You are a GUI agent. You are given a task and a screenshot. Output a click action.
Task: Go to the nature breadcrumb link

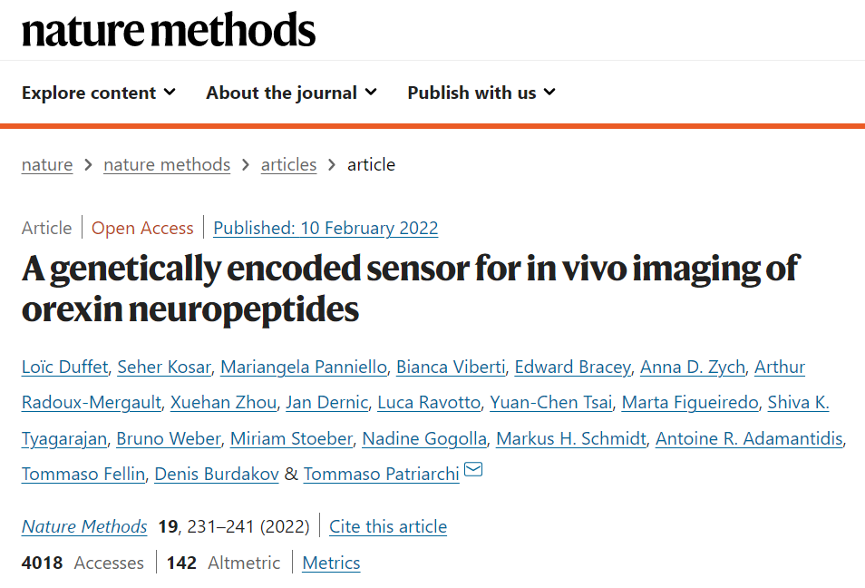tap(47, 164)
